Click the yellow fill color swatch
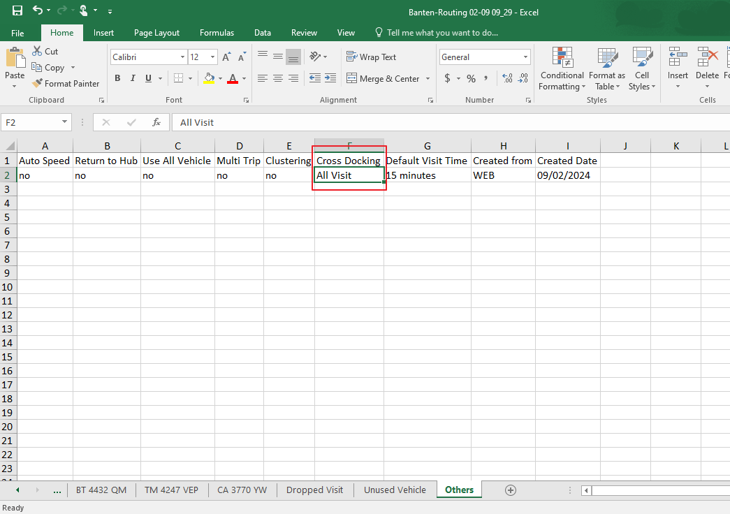The width and height of the screenshot is (730, 514). coord(209,79)
